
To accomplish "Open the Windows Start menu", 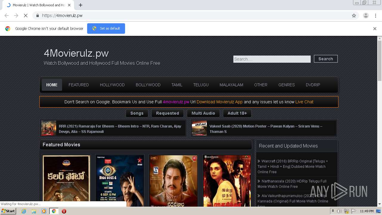I will (x=8, y=211).
